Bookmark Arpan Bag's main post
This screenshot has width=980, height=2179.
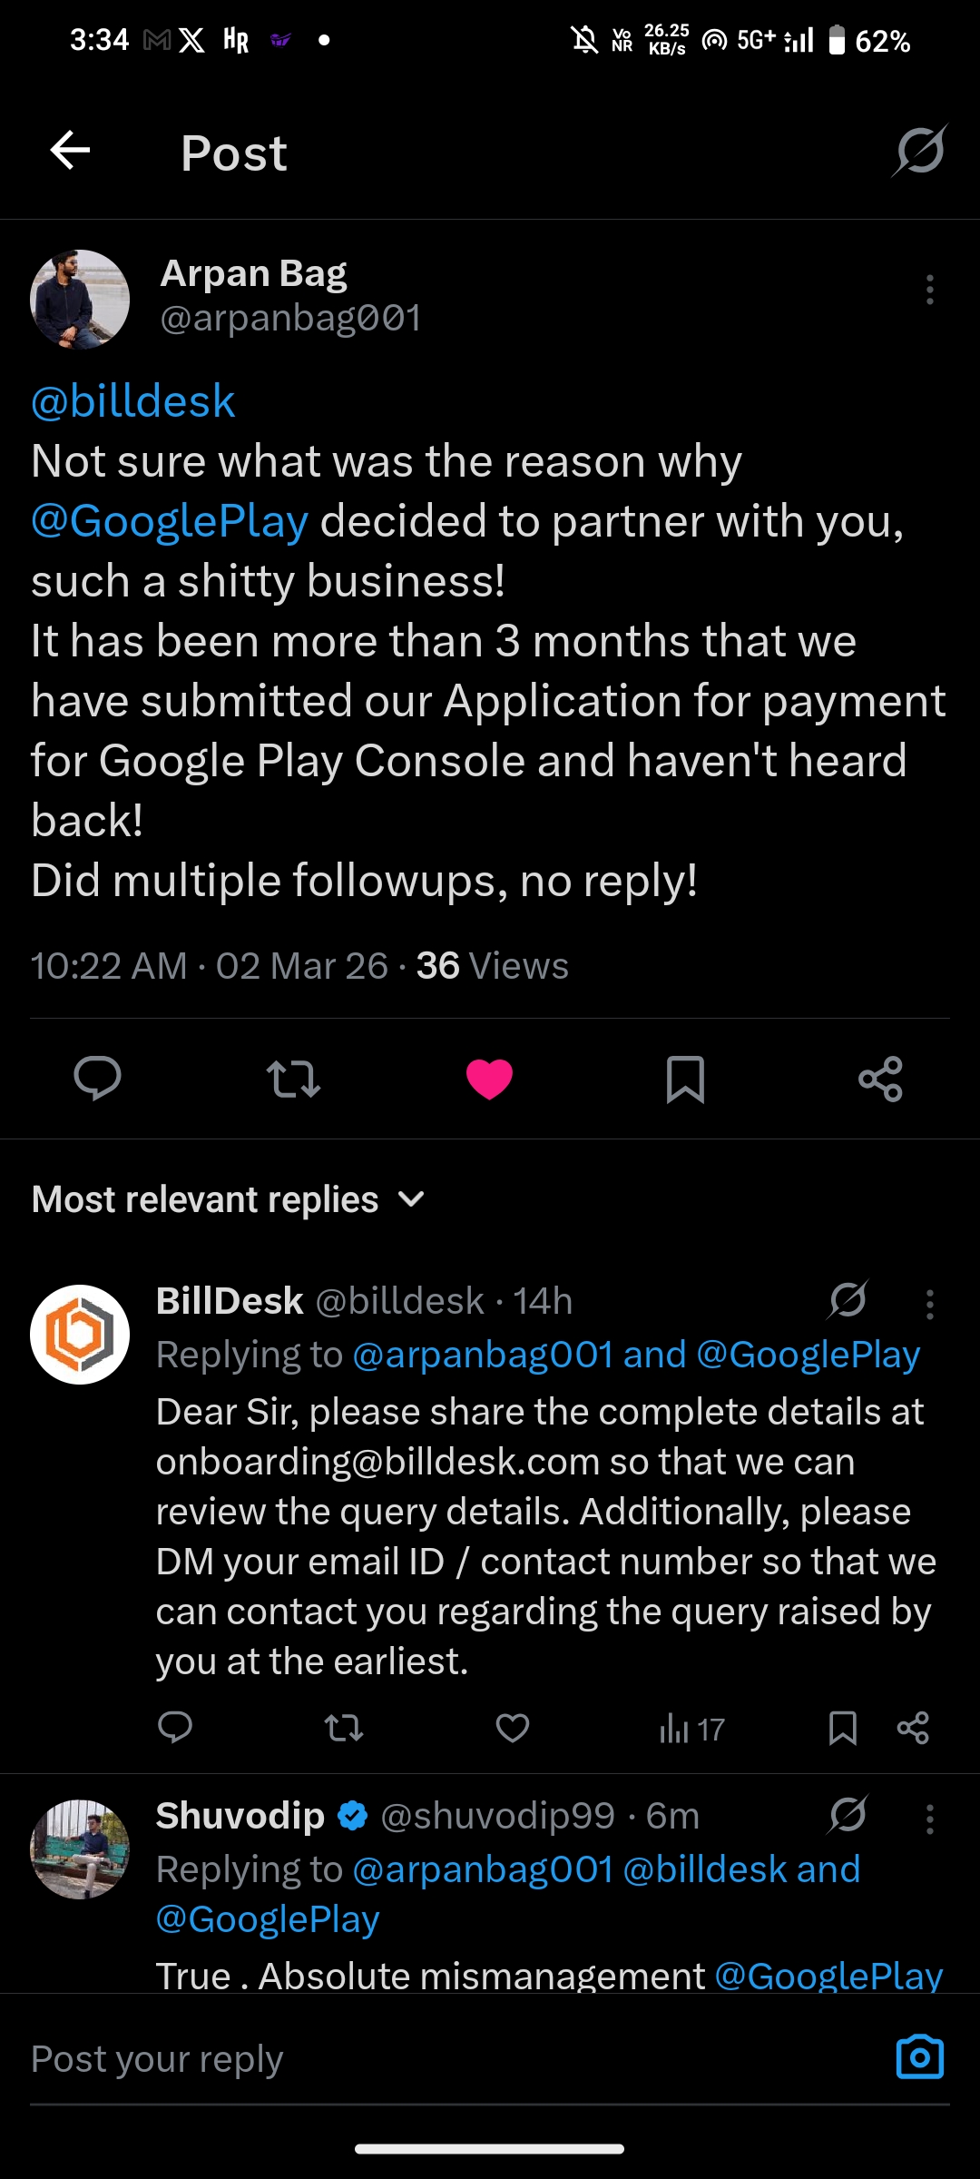click(685, 1079)
